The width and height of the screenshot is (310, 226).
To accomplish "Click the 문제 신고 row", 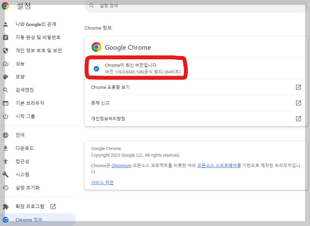I will pyautogui.click(x=196, y=103).
